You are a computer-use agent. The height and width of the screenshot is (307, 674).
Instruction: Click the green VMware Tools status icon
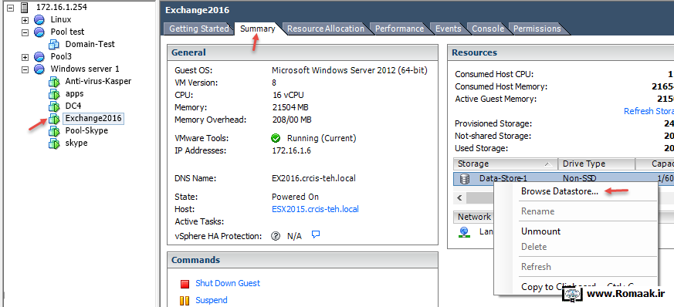pos(276,139)
